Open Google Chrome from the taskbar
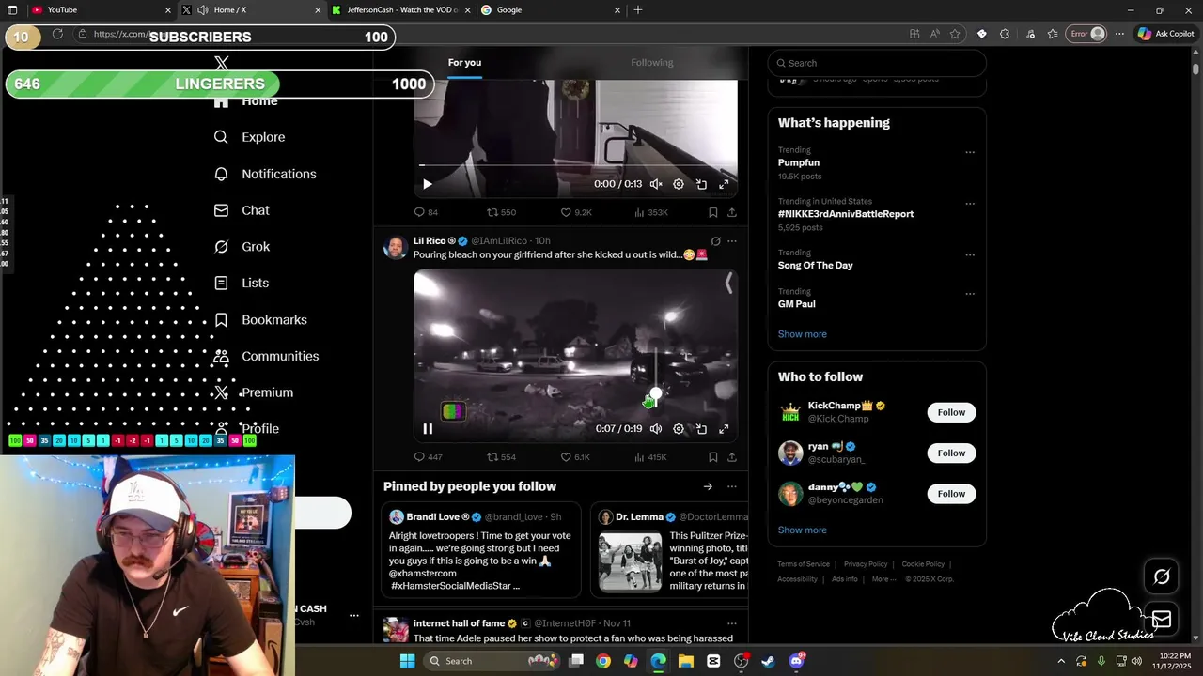 [603, 661]
